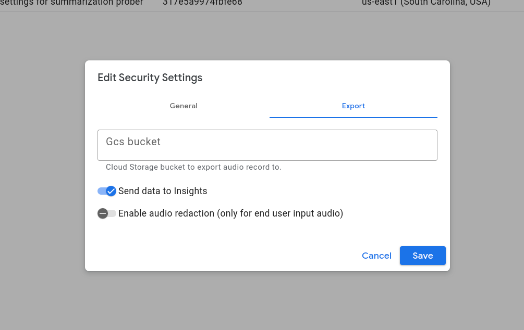Click the blue checkmark icon on Insights switch
This screenshot has width=524, height=330.
coord(111,191)
